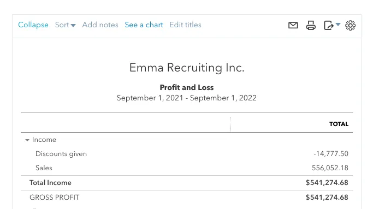Print the report using the printer icon

[311, 25]
